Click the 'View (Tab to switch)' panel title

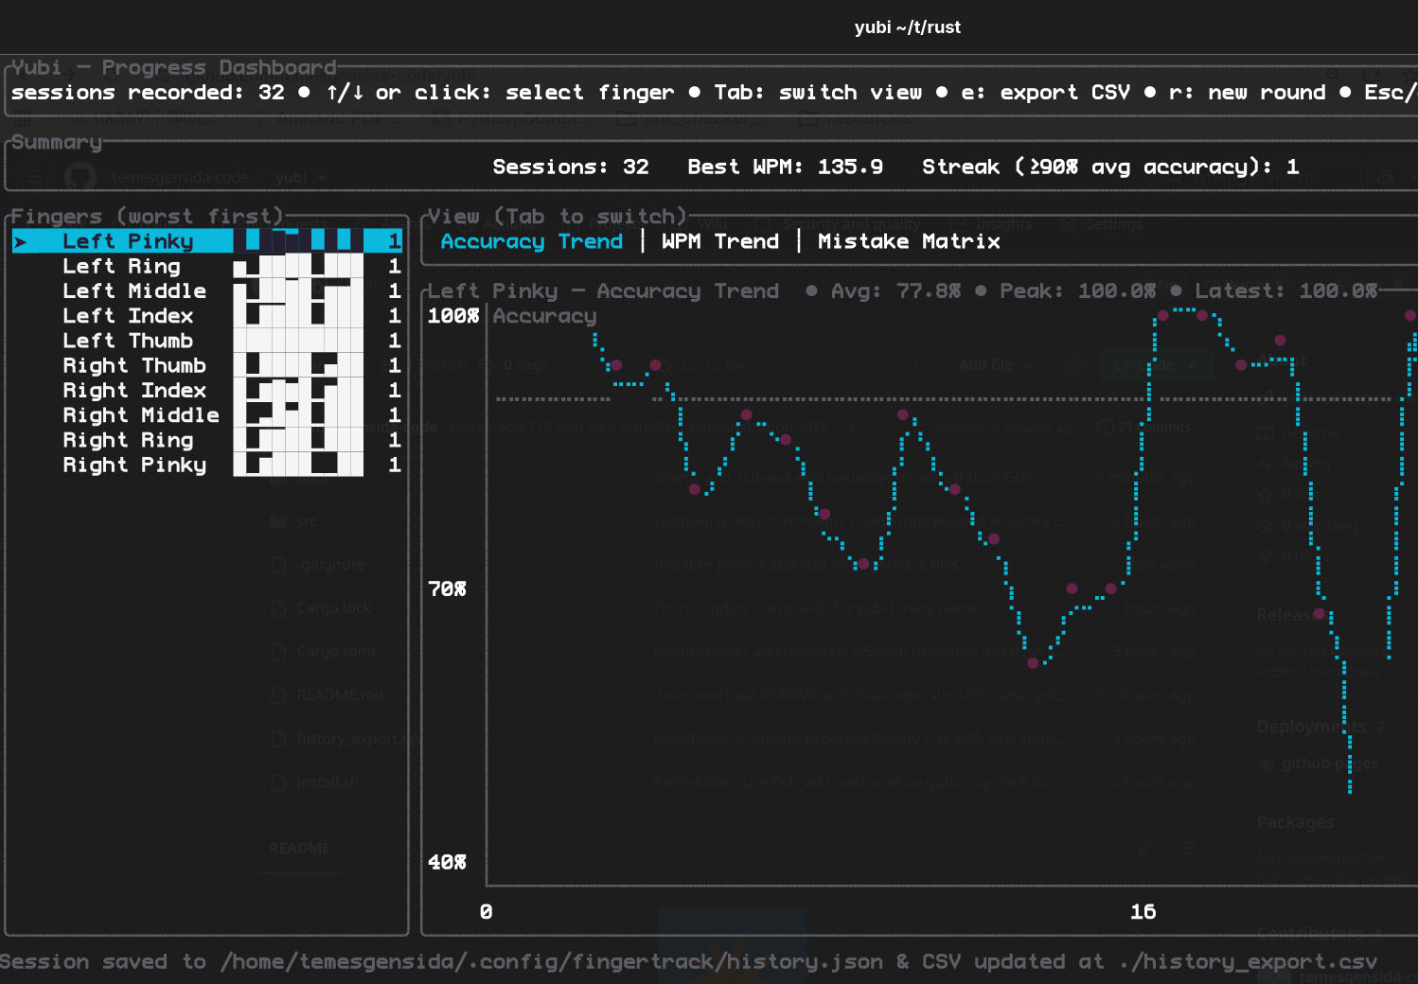[x=558, y=217]
